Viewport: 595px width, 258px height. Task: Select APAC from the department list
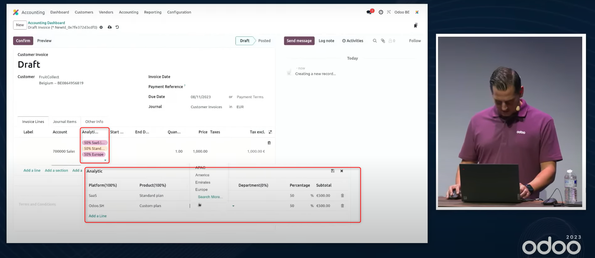[x=200, y=168]
